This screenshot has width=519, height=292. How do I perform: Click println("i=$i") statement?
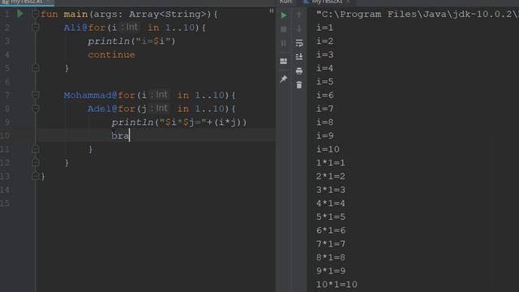(131, 41)
